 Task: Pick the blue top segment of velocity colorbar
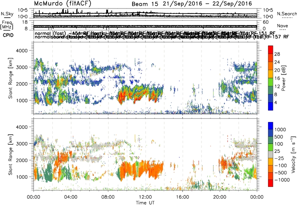271,126
